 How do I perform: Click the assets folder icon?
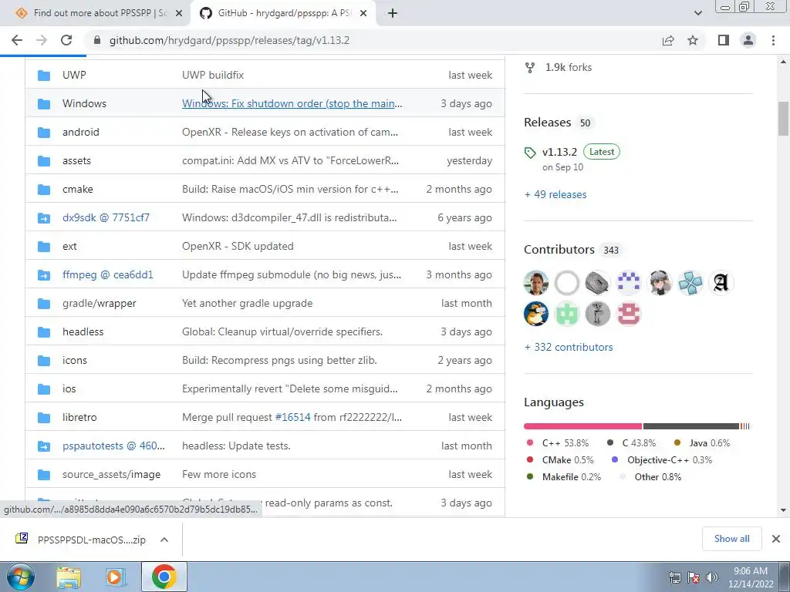[44, 161]
